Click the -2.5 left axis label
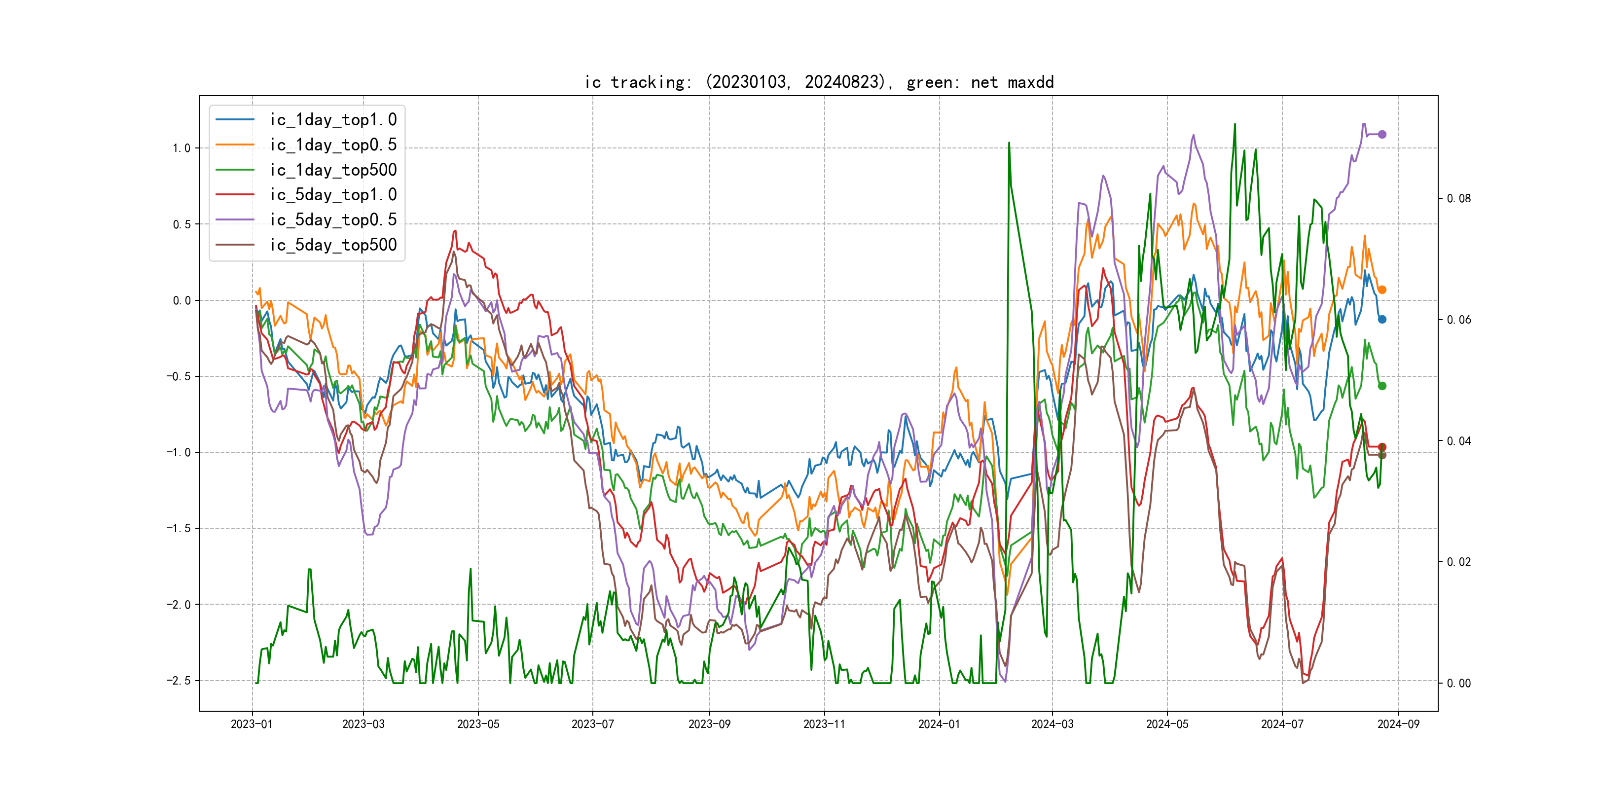1598x799 pixels. 179,681
